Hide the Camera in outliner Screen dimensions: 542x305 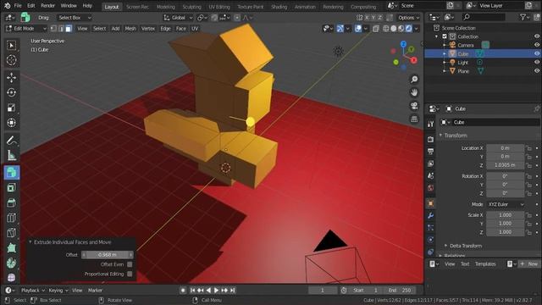(536, 45)
